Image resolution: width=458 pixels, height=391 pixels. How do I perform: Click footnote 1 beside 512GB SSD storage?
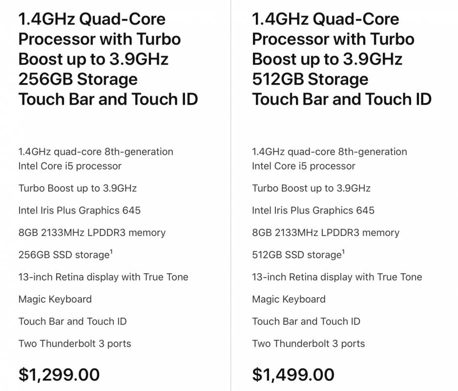(x=343, y=252)
